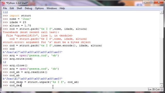Image resolution: width=165 pixels, height=93 pixels.
Task: Click the 'Col: 11' status bar indicator
Action: (x=159, y=89)
